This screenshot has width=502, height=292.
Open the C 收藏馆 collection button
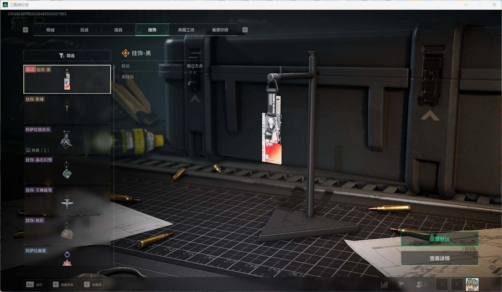92,284
